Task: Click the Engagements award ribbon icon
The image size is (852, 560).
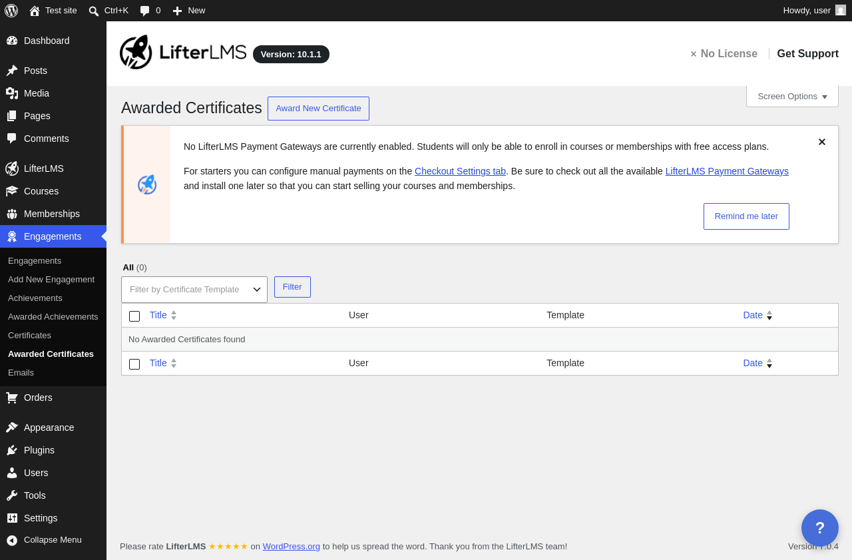Action: [12, 236]
